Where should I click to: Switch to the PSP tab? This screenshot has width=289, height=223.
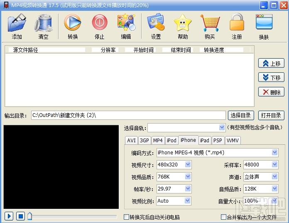218,141
